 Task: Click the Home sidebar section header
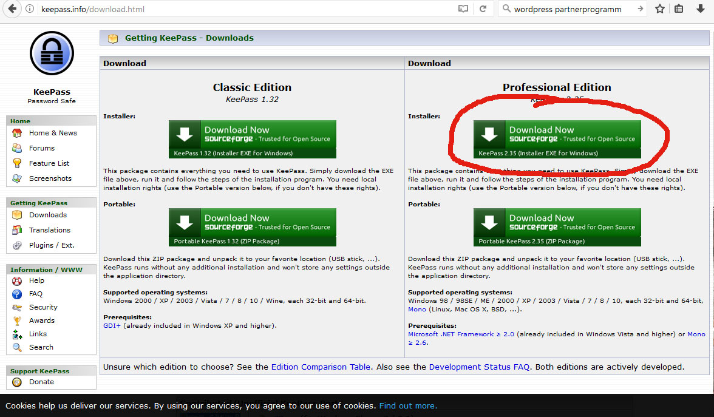point(51,121)
